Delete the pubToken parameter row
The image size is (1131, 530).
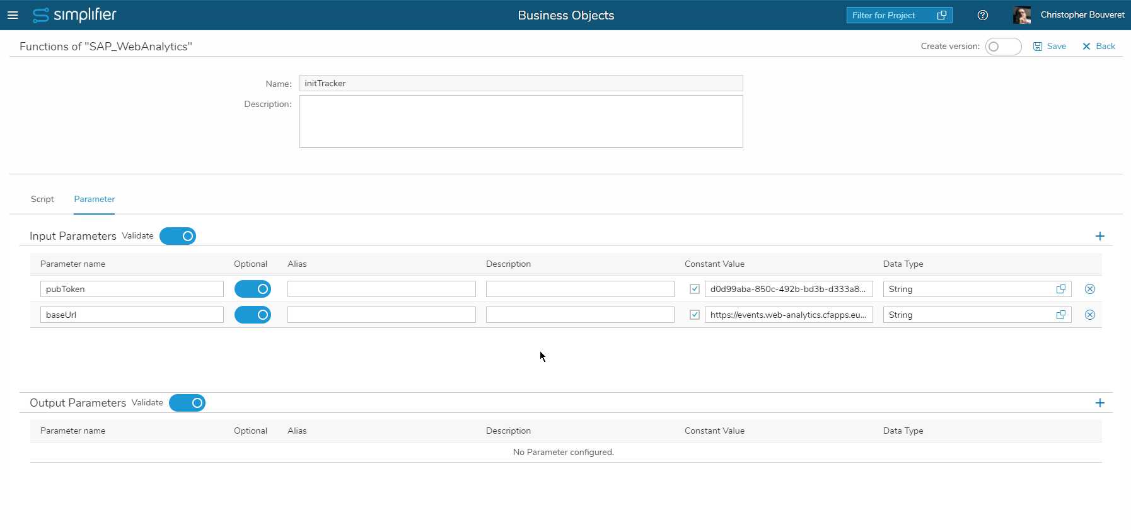(x=1090, y=289)
